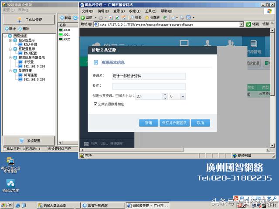
Task: Click the IE quick launch icon in taskbar
Action: tap(18, 206)
